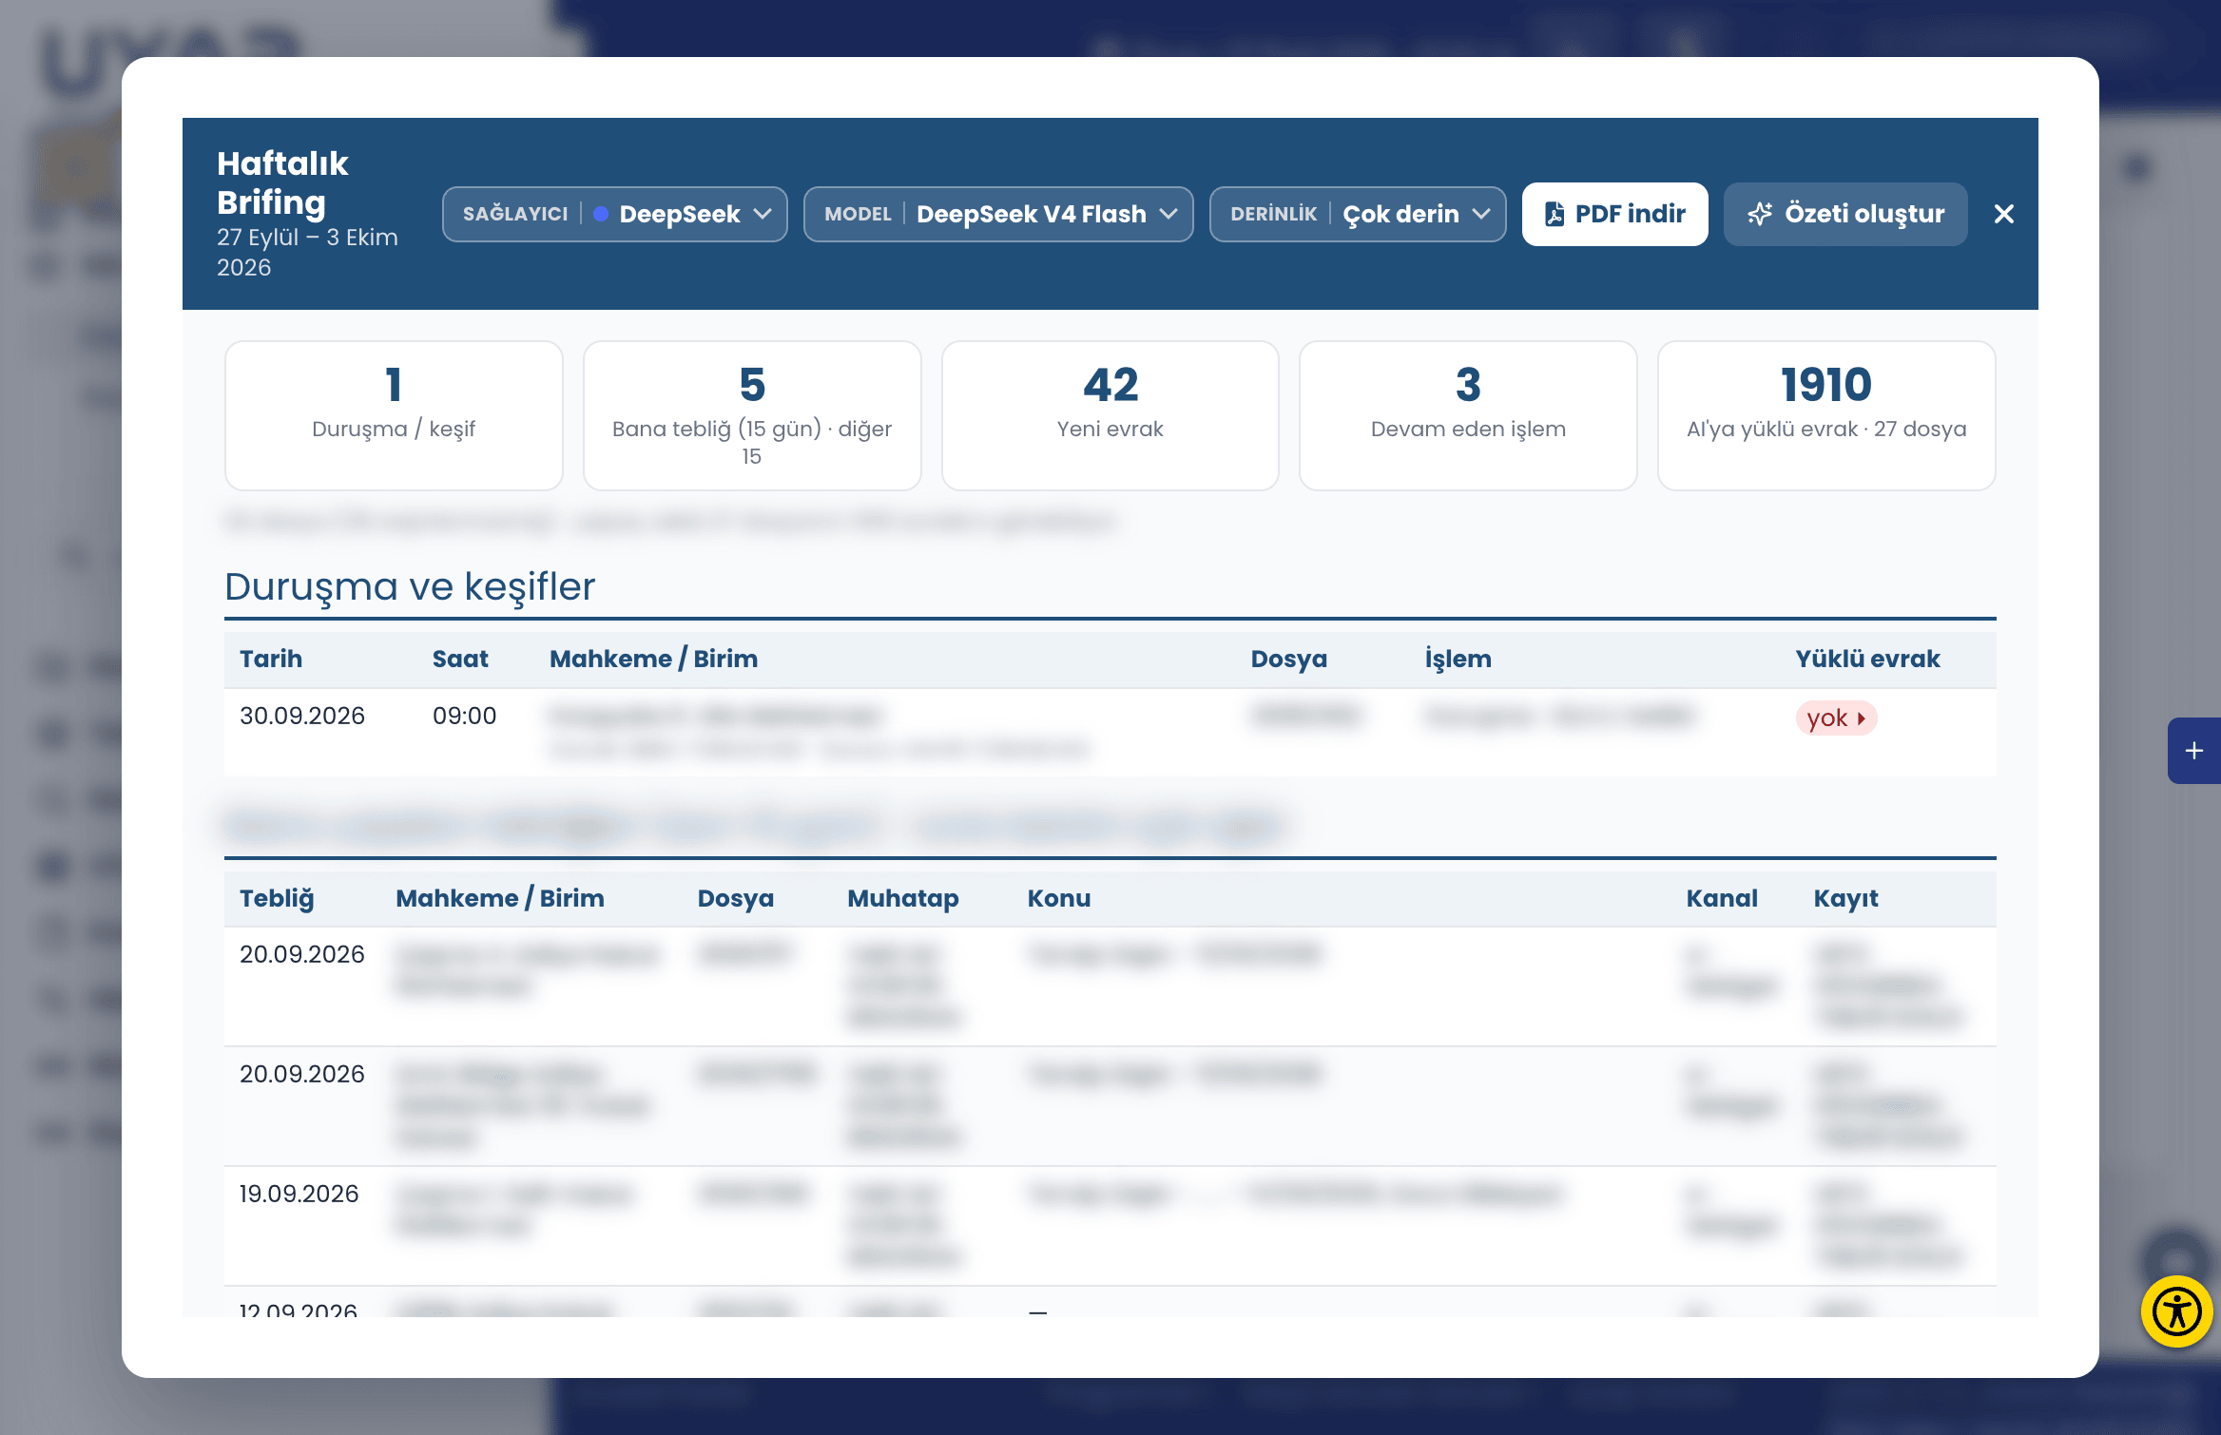This screenshot has width=2221, height=1435.
Task: Open the 1910 AI'ya yüklü evrak card
Action: pyautogui.click(x=1825, y=415)
